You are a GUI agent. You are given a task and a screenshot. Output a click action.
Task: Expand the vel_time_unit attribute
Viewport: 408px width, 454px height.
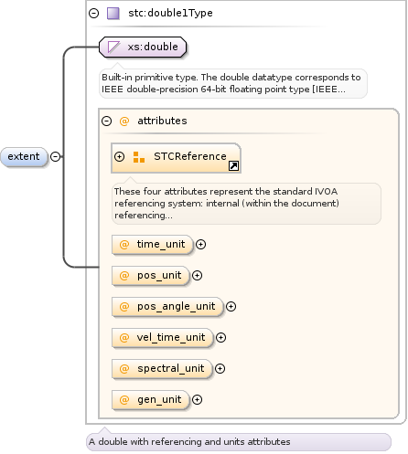(x=220, y=338)
